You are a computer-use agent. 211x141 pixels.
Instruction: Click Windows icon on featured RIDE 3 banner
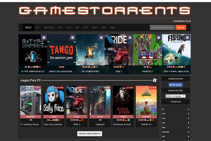(x=130, y=38)
